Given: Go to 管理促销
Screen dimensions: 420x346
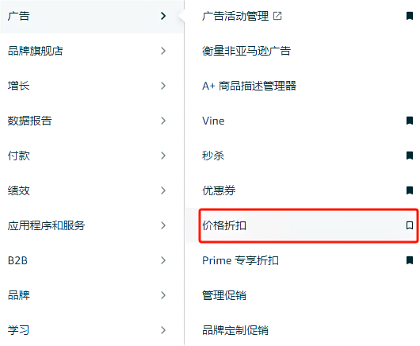Looking at the screenshot, I should (x=224, y=295).
